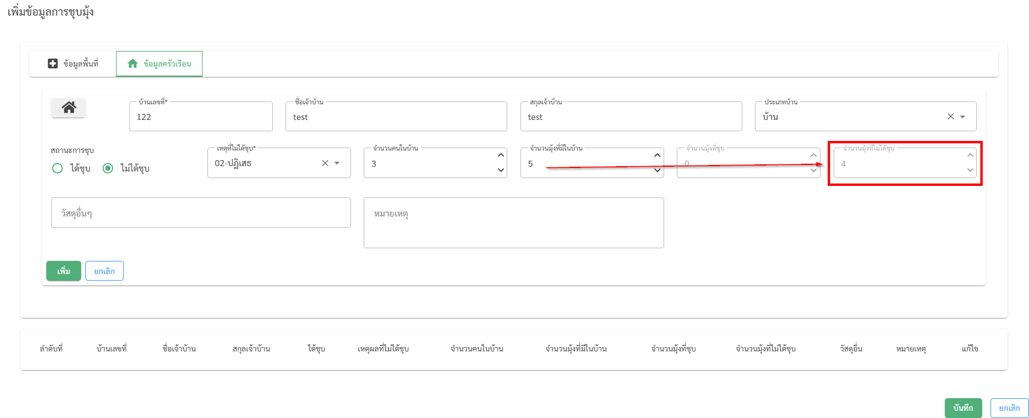Expand the ประเภทบ้าน dropdown arrow
This screenshot has height=418, width=1029.
(963, 117)
